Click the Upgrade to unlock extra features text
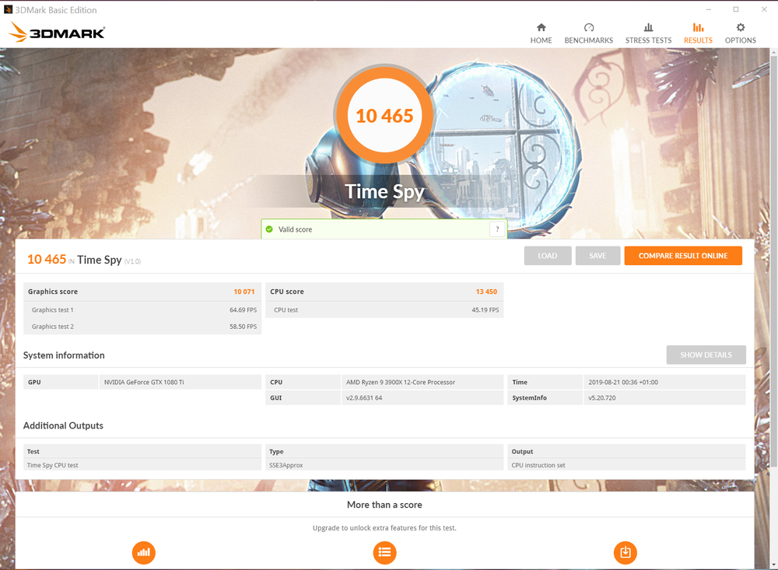This screenshot has width=778, height=570. click(x=384, y=528)
